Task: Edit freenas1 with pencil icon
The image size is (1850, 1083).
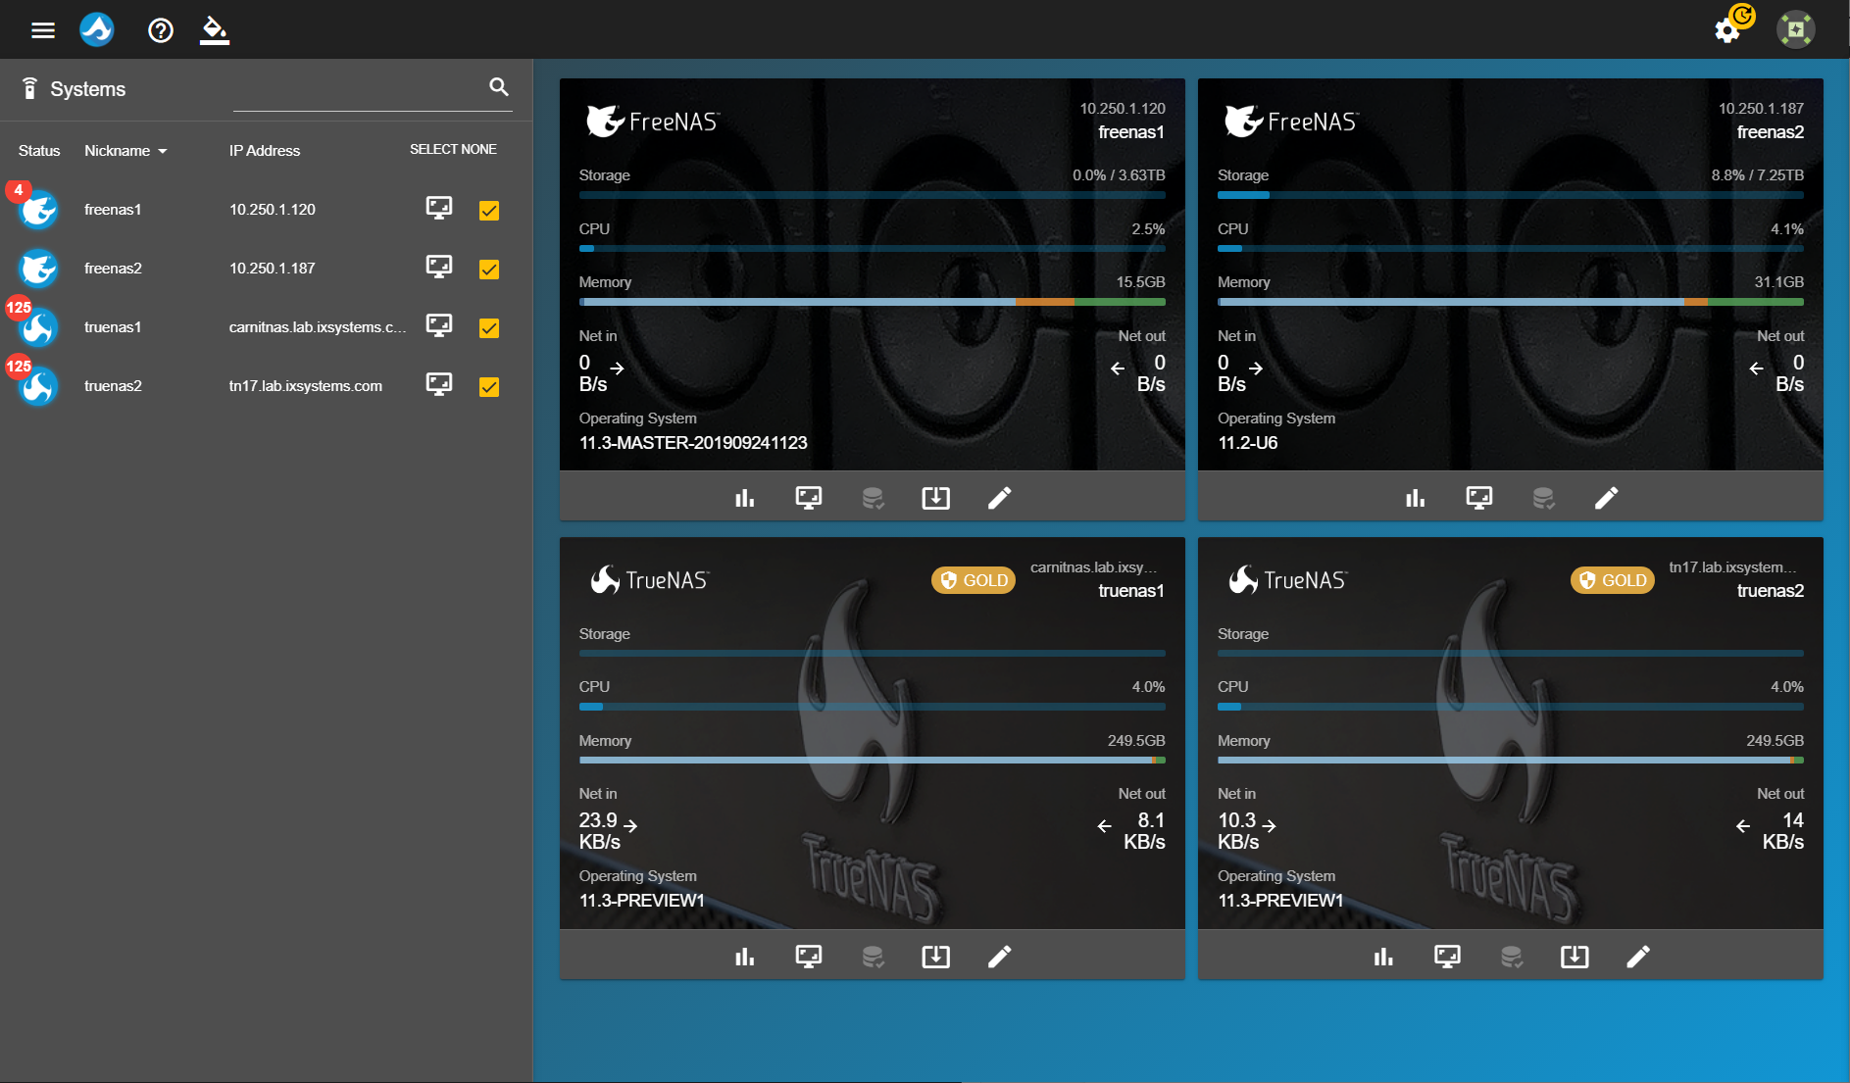Action: (999, 498)
